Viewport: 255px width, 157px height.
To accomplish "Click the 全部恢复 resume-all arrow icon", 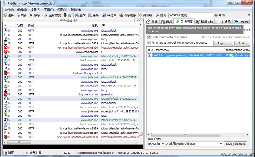I will pos(46,15).
